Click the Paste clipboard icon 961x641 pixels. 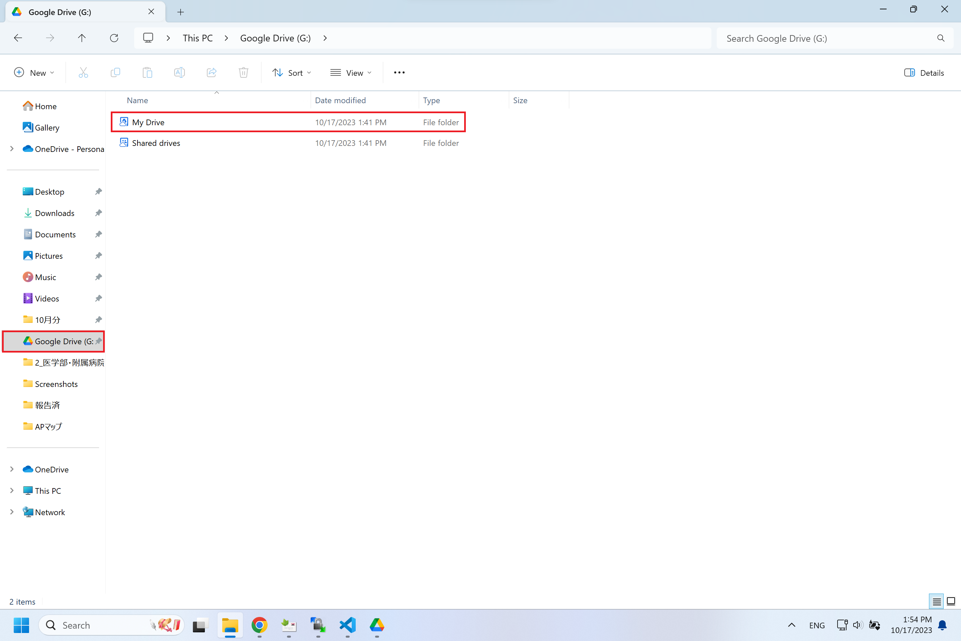[147, 73]
